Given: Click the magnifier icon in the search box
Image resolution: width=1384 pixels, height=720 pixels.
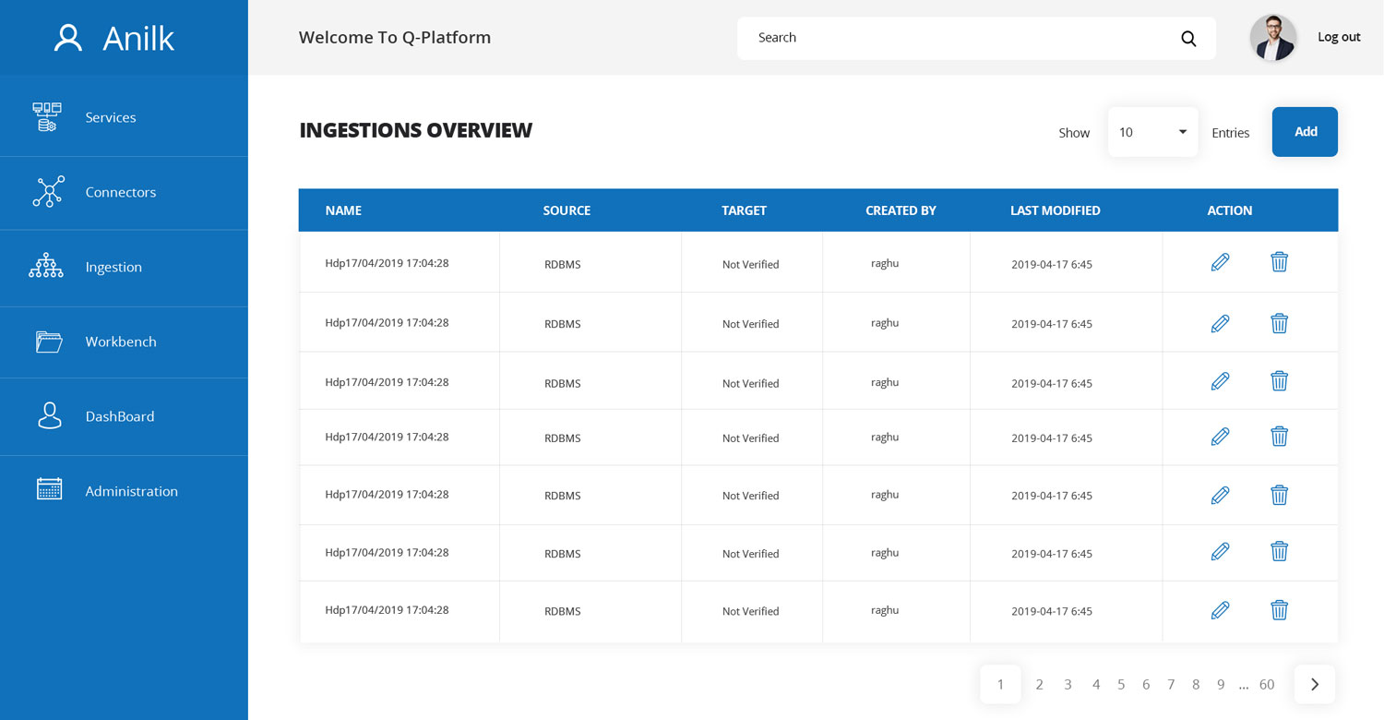Looking at the screenshot, I should pyautogui.click(x=1188, y=39).
